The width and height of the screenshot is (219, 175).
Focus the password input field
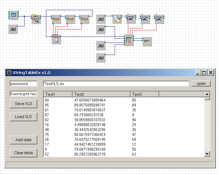tap(23, 84)
